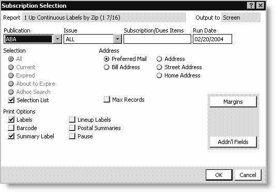275x192 pixels.
Task: Enable the Pause checkbox
Action: point(72,136)
